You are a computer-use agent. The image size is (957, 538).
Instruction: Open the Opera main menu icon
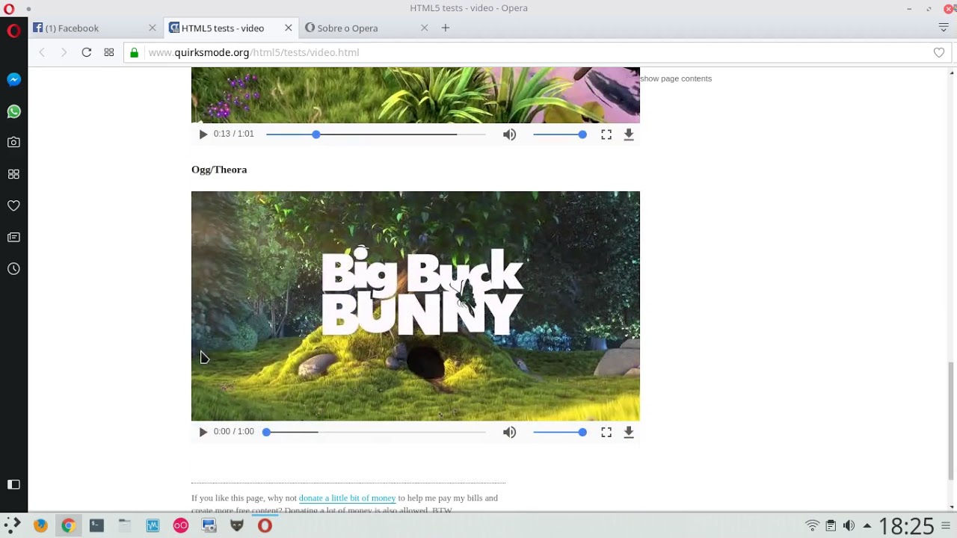pos(13,31)
